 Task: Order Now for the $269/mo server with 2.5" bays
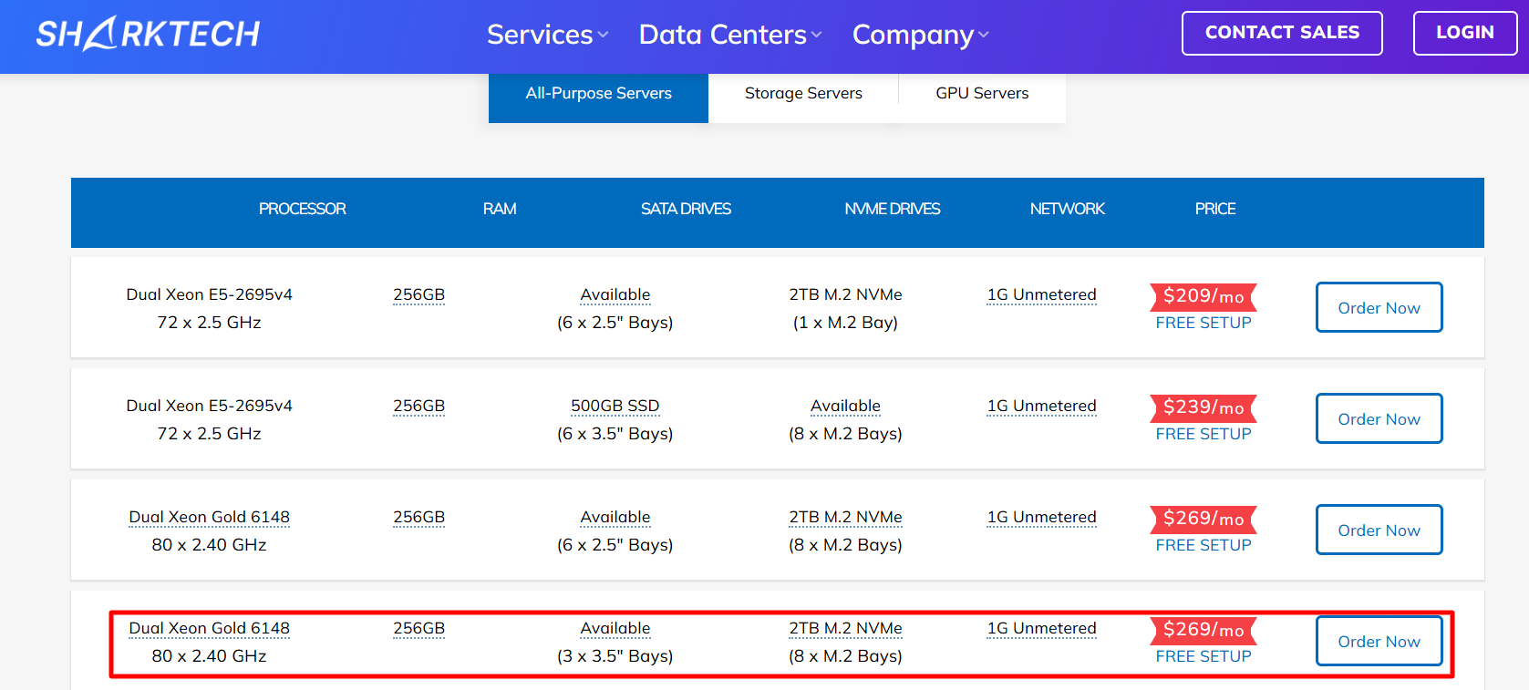point(1379,530)
